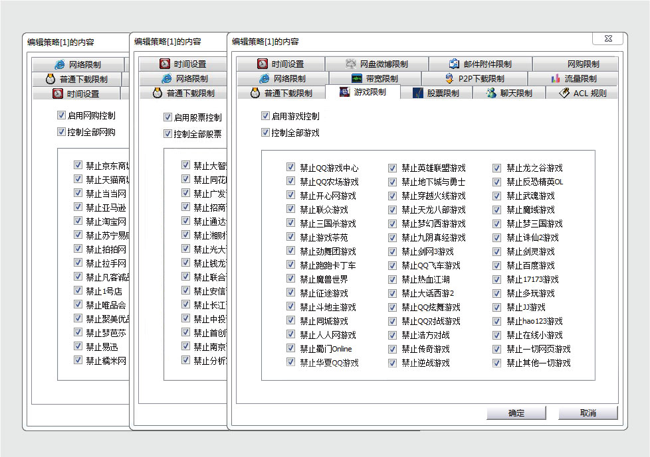The width and height of the screenshot is (650, 457).
Task: Click the 股票限制 stock chart icon
Action: point(417,94)
